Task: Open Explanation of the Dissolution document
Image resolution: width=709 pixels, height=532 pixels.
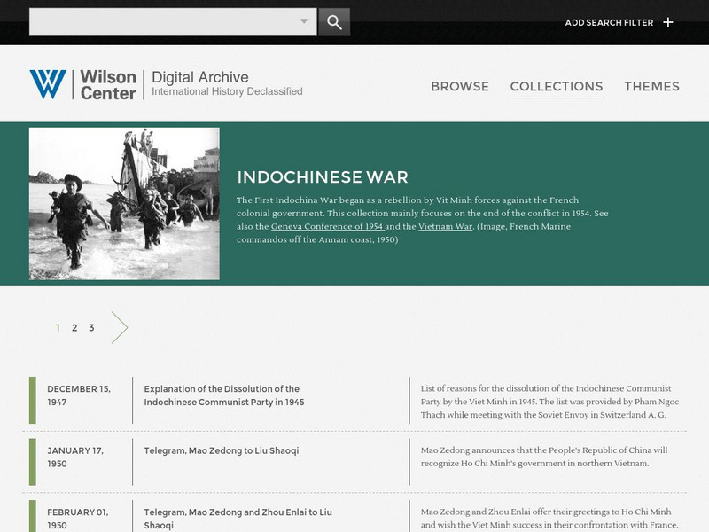Action: (224, 395)
